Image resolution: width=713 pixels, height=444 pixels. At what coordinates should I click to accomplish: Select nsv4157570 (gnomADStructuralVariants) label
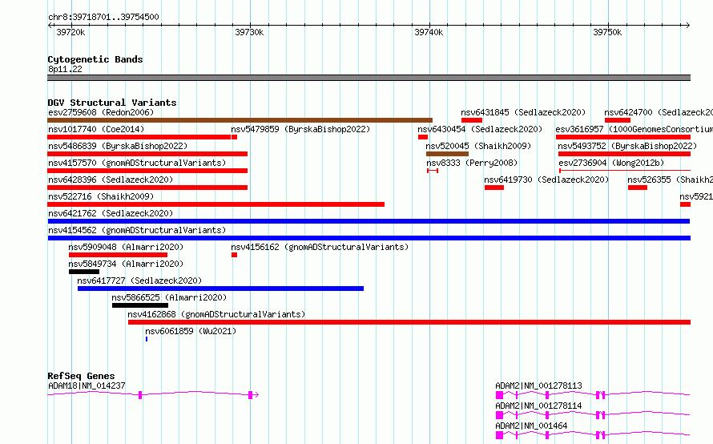pyautogui.click(x=137, y=163)
